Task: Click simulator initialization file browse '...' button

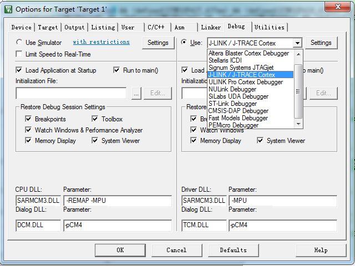Action: [x=136, y=93]
